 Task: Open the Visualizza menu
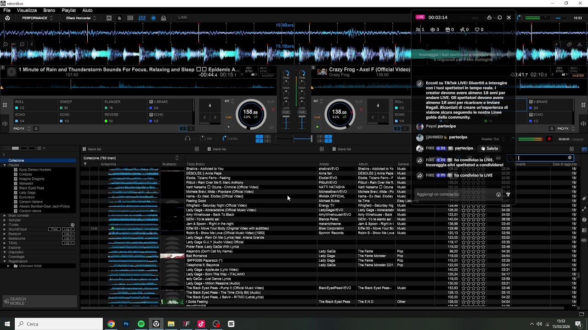tap(27, 10)
